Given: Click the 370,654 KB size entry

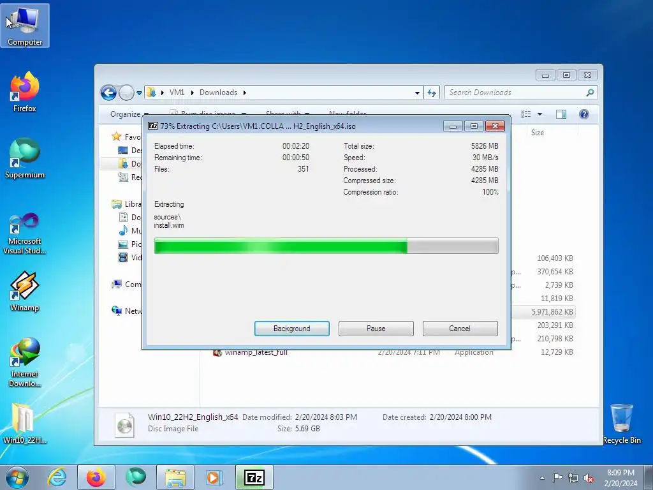Looking at the screenshot, I should pos(555,272).
